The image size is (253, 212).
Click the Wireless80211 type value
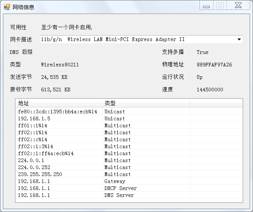point(60,65)
